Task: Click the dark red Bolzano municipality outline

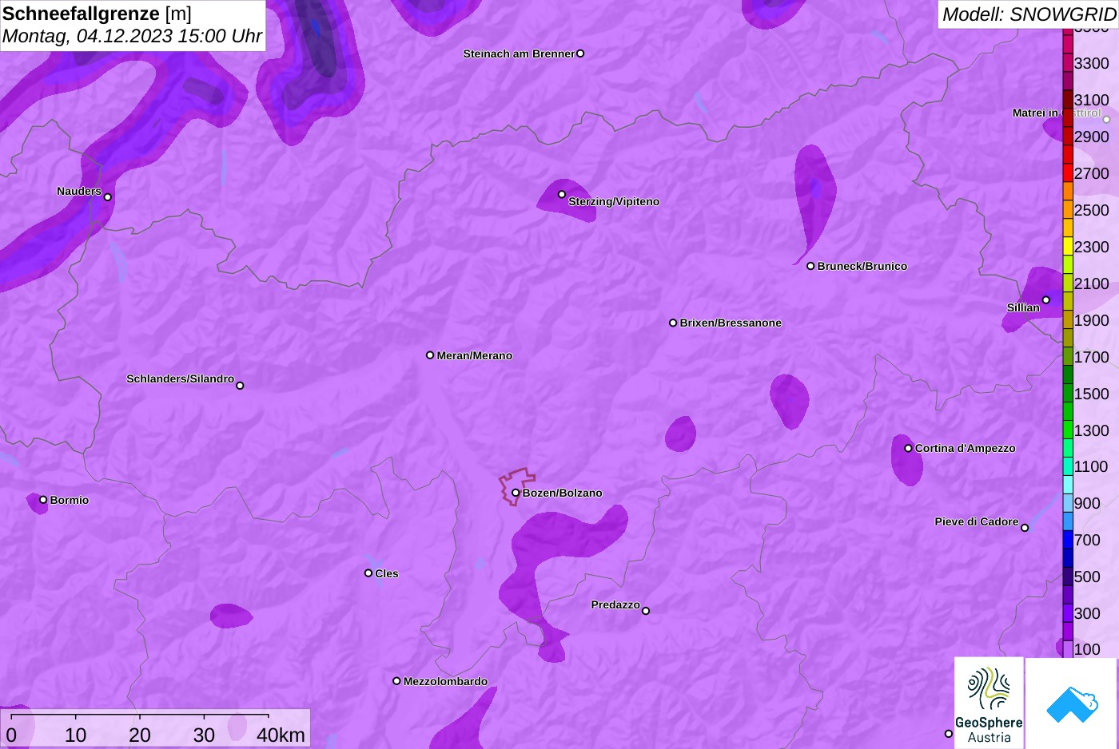Action: (516, 486)
